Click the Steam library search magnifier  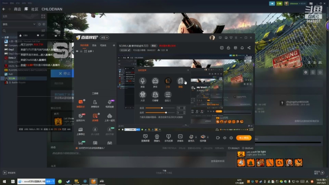coord(4,31)
